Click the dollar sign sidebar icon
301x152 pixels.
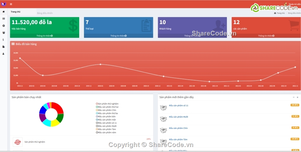click(x=3, y=40)
